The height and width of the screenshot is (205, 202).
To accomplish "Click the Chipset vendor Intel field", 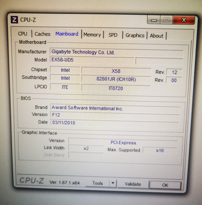I will (65, 70).
